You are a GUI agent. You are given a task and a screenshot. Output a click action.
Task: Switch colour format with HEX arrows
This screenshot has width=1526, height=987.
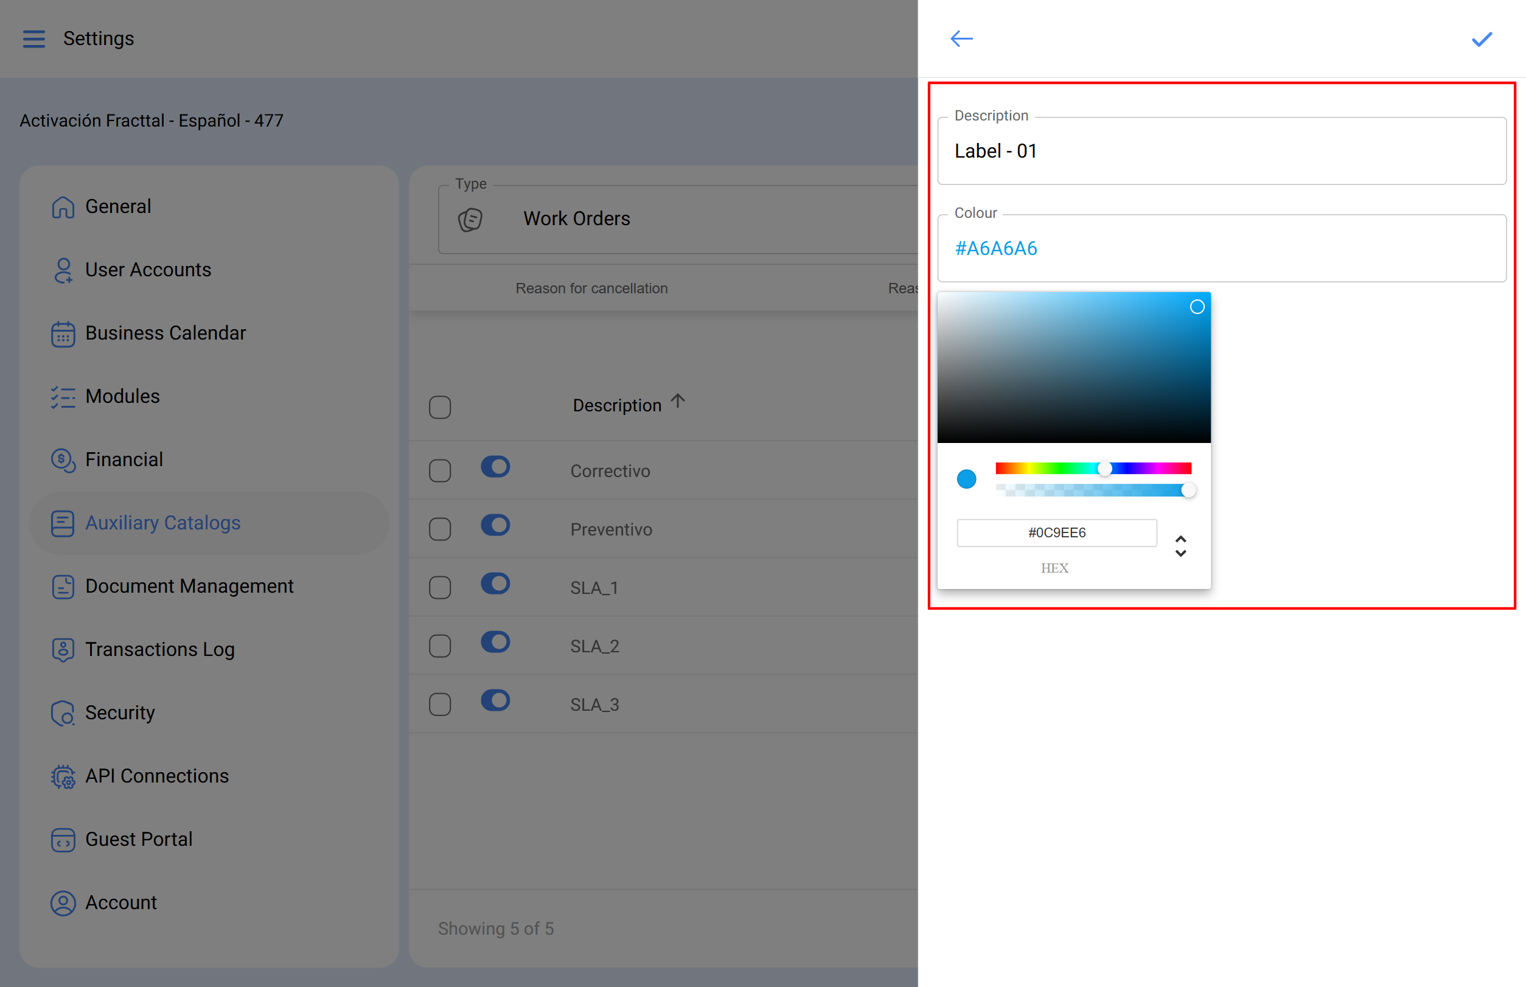[x=1180, y=546]
